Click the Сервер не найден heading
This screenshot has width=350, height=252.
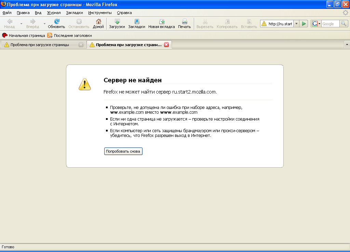point(133,80)
